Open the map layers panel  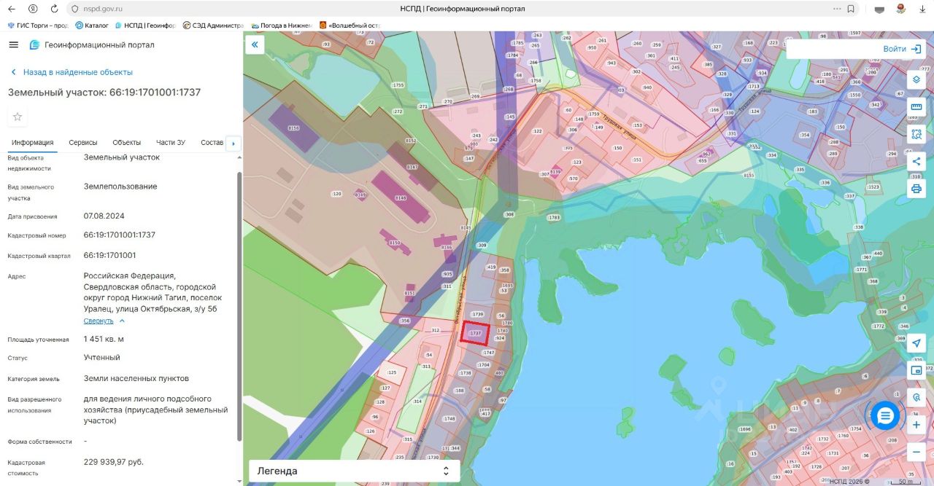click(x=916, y=79)
